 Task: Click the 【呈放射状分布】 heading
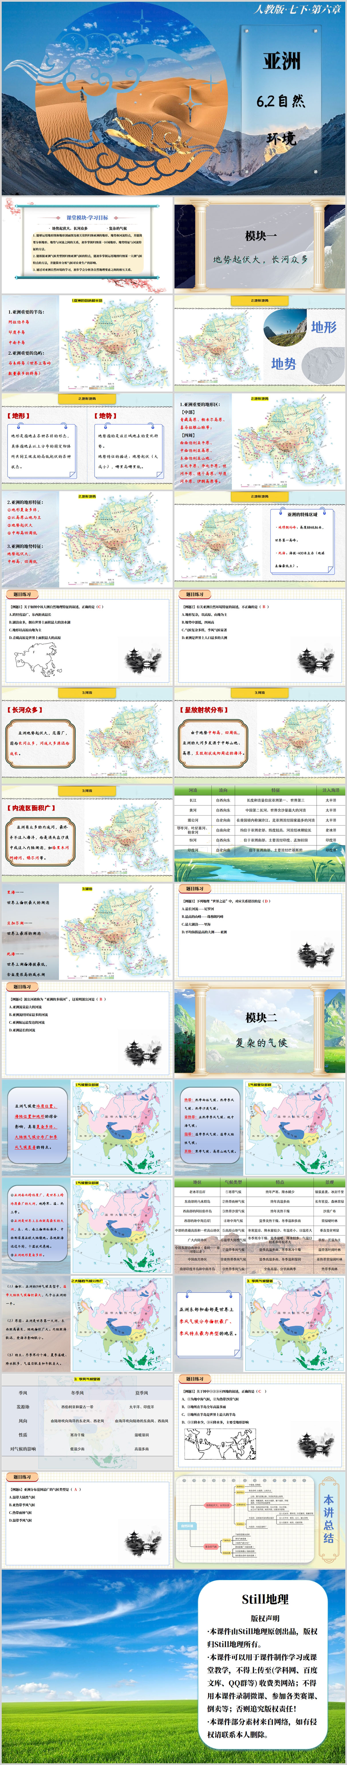coord(203,710)
